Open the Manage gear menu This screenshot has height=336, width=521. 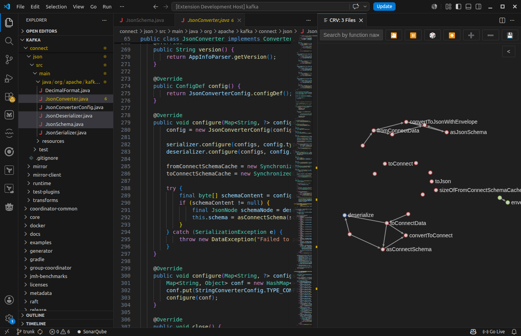[9, 318]
